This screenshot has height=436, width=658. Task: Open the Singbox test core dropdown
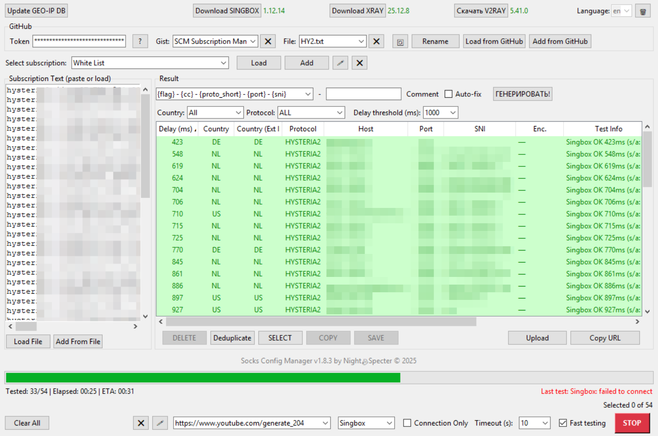click(366, 423)
